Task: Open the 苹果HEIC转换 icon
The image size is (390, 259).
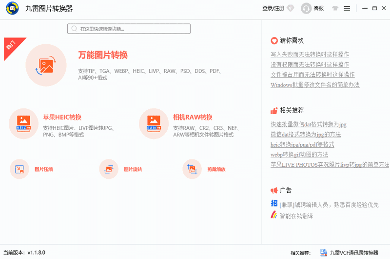Action: [x=23, y=123]
